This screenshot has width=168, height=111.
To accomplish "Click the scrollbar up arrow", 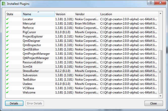I will (x=160, y=14).
